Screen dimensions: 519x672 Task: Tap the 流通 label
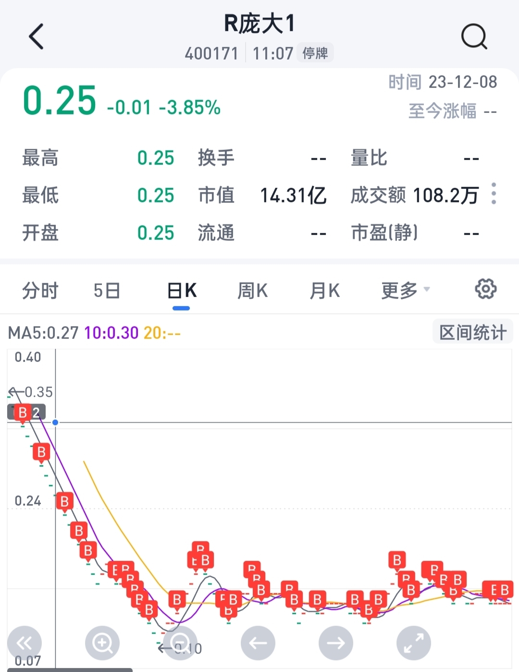(x=216, y=233)
